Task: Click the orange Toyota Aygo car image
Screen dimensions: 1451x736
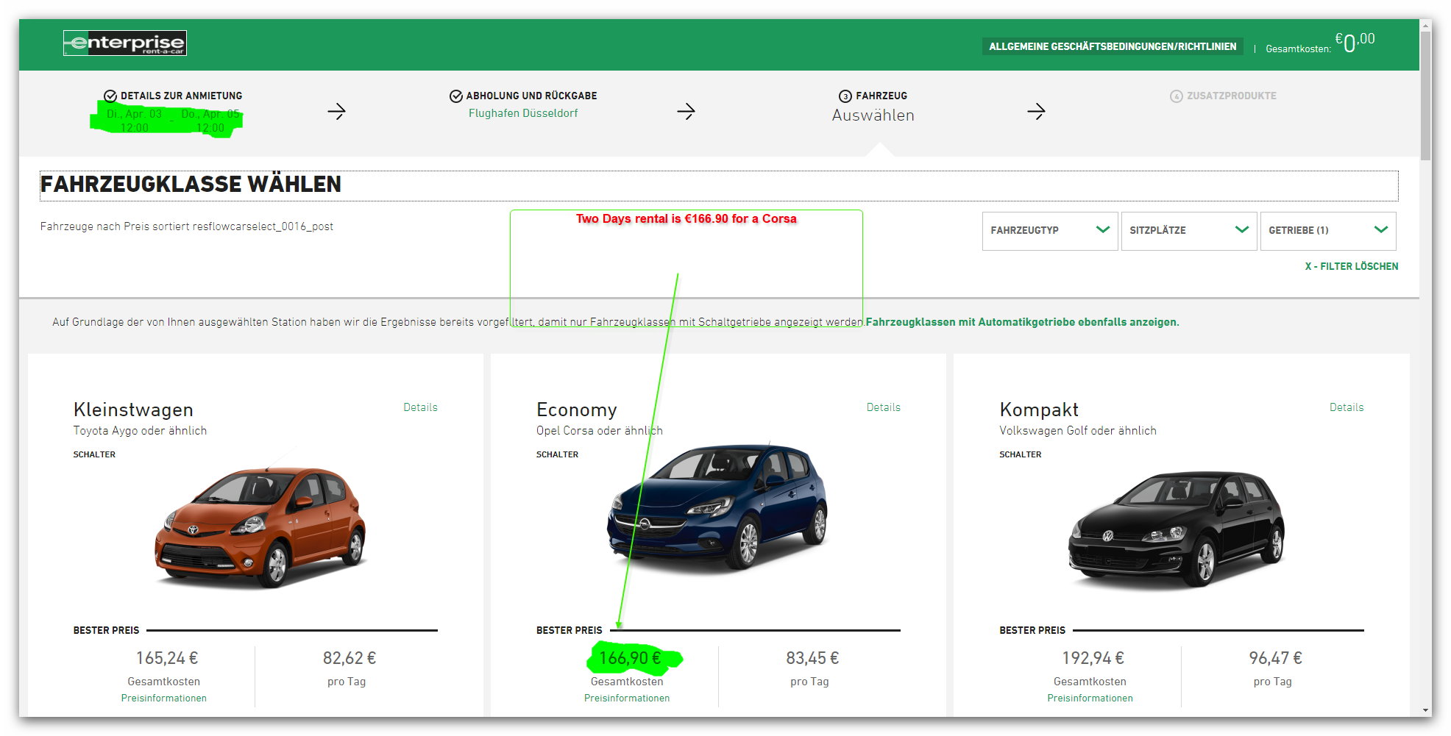Action: (x=260, y=527)
